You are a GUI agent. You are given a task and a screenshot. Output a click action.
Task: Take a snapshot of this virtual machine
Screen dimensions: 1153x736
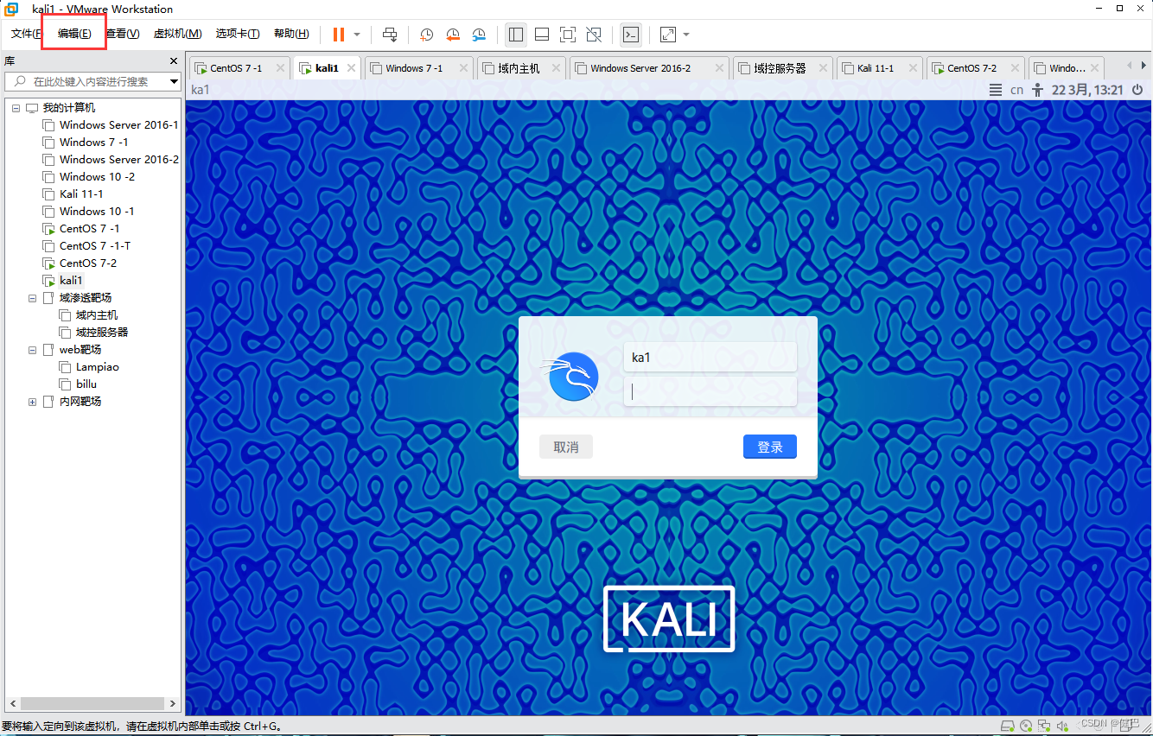click(426, 35)
